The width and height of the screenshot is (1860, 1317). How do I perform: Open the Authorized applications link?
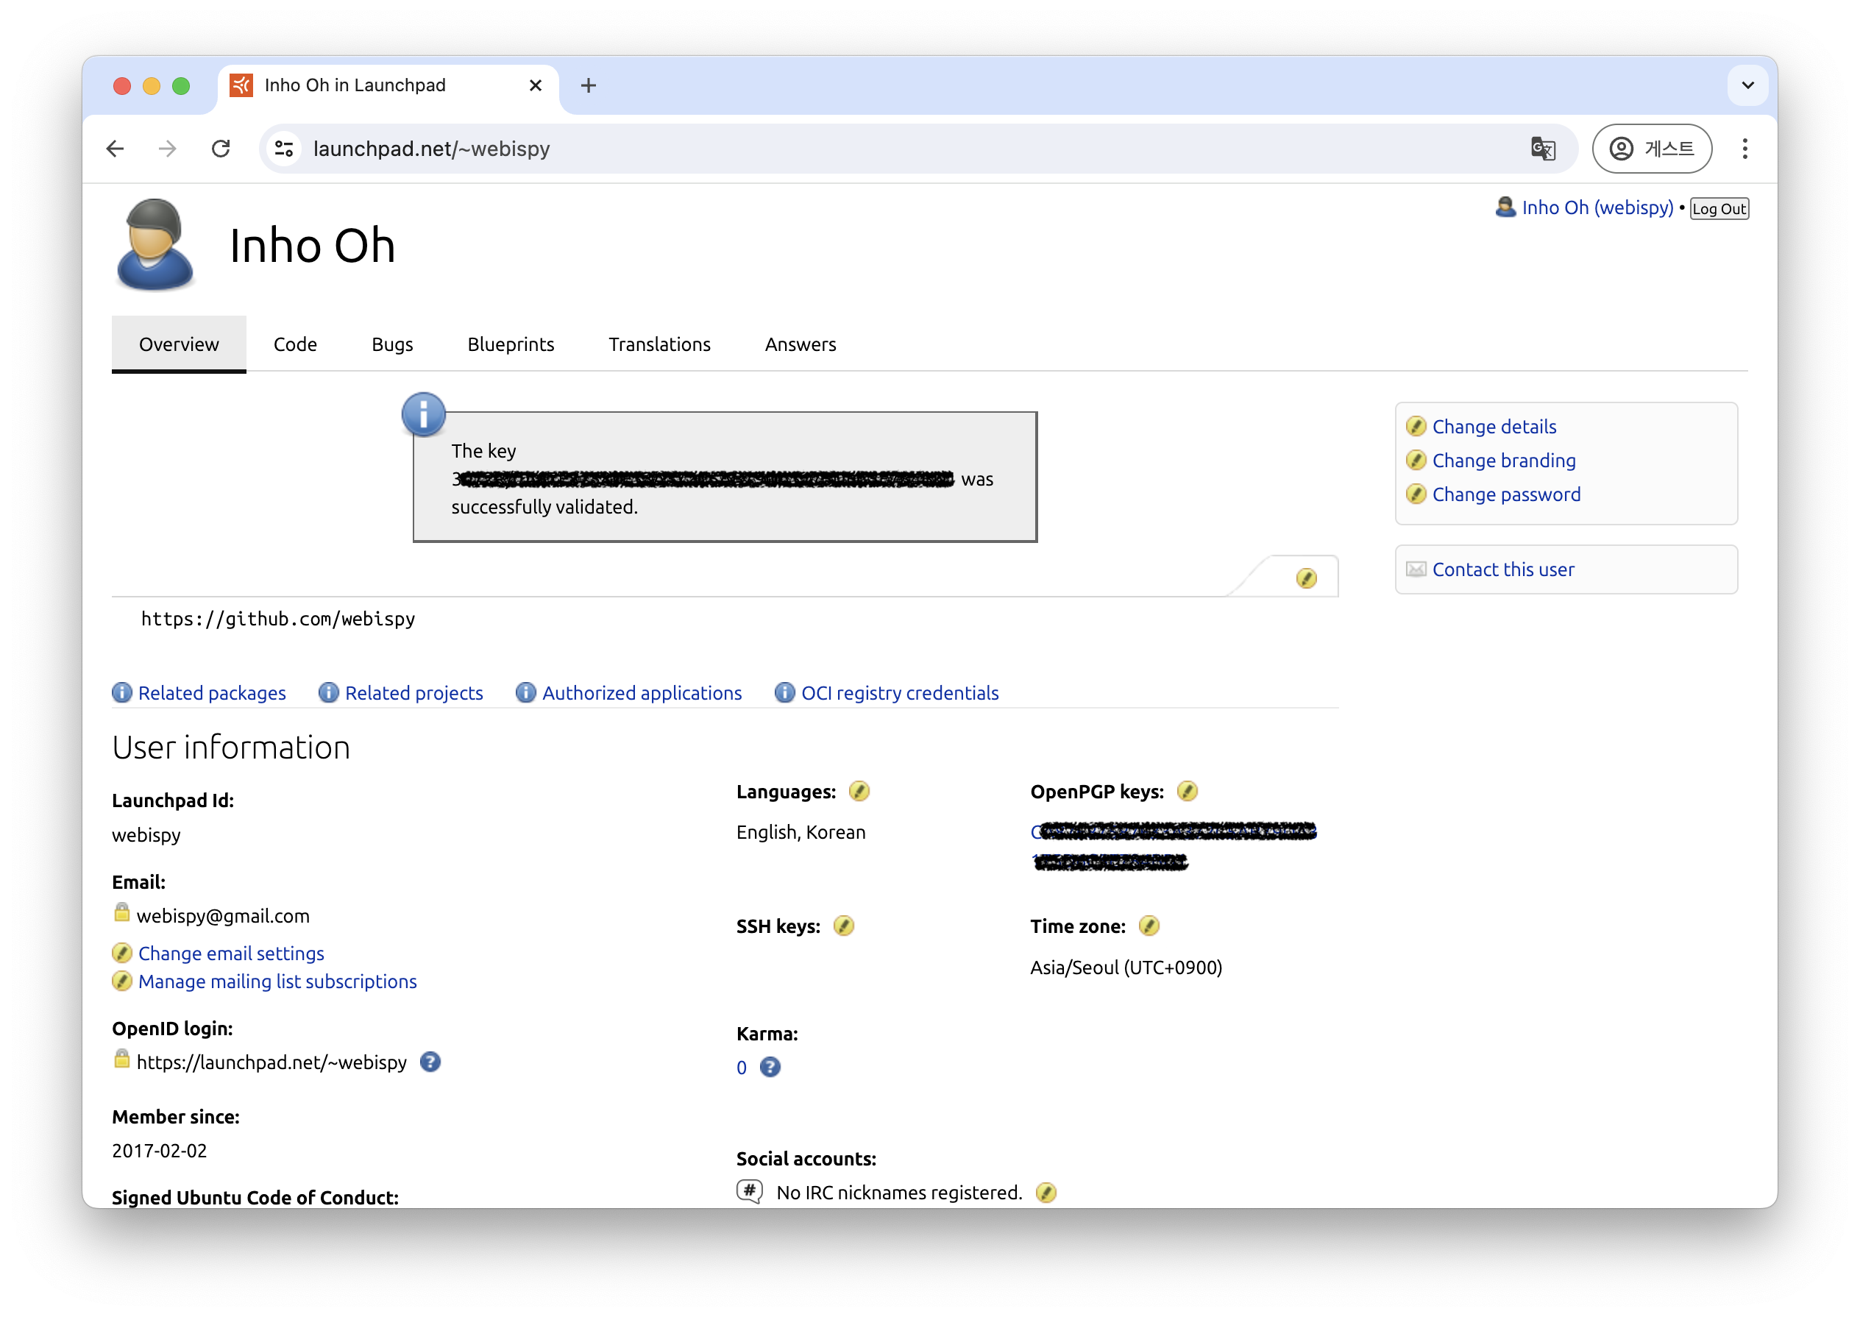point(642,693)
